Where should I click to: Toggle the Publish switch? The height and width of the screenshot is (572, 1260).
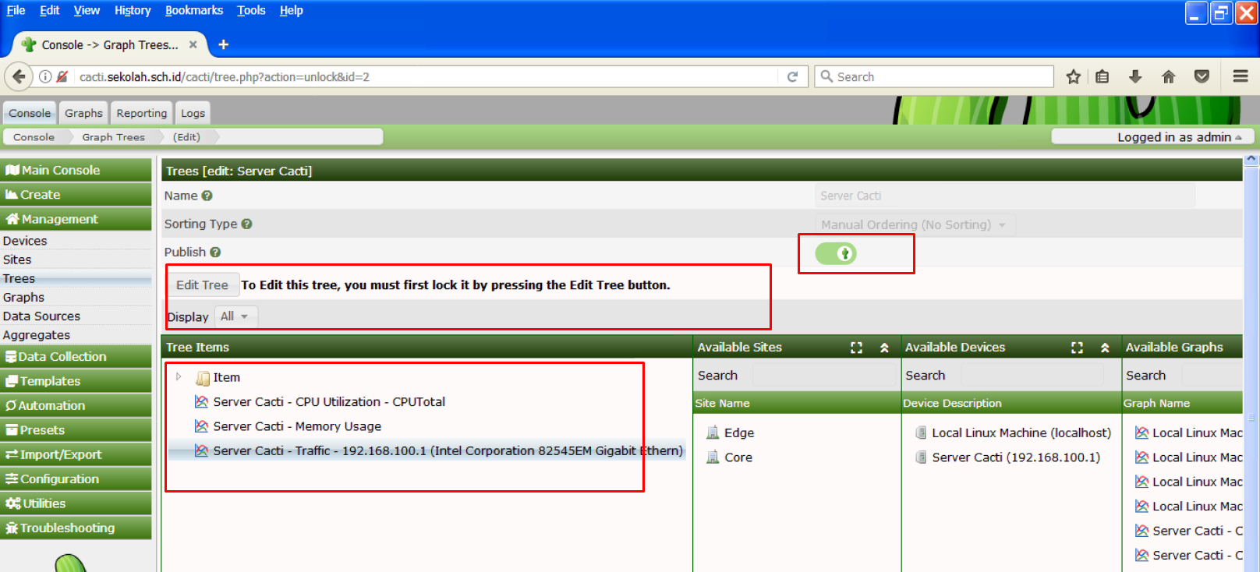click(836, 253)
